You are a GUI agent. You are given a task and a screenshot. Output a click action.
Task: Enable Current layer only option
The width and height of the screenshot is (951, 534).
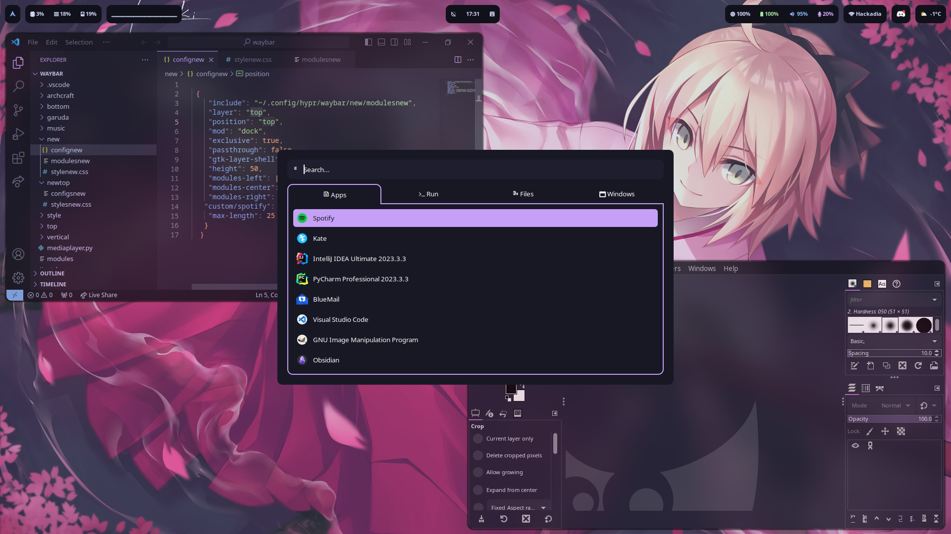478,439
